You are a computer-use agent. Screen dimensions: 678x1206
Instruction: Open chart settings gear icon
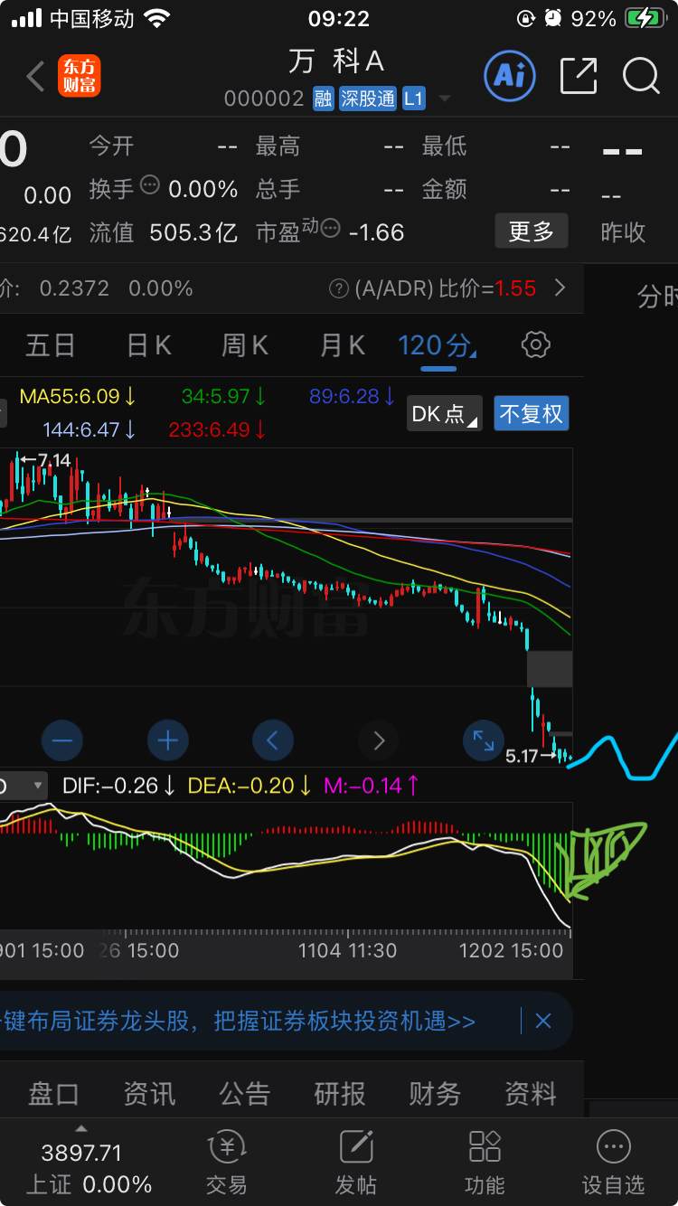click(x=536, y=344)
